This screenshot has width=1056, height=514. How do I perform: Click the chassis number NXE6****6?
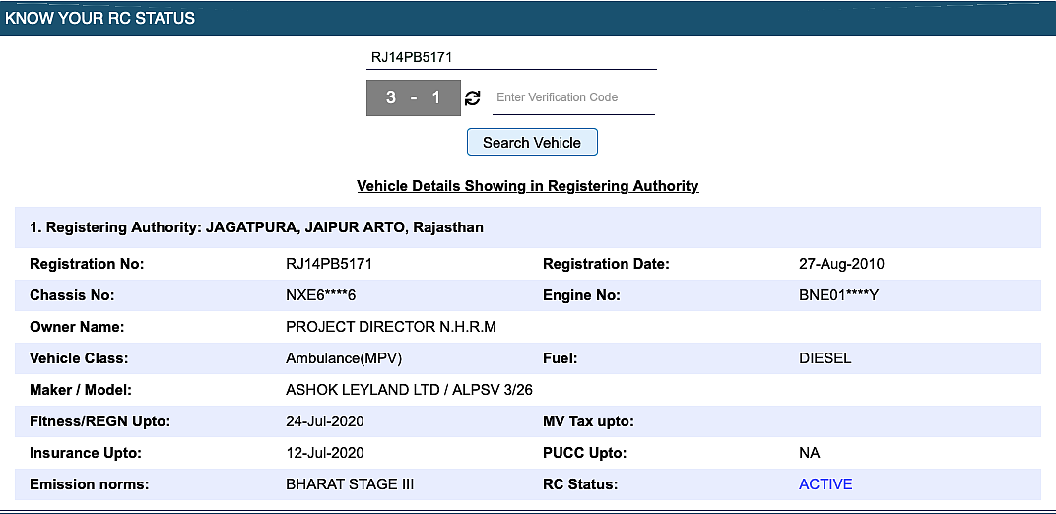coord(325,295)
